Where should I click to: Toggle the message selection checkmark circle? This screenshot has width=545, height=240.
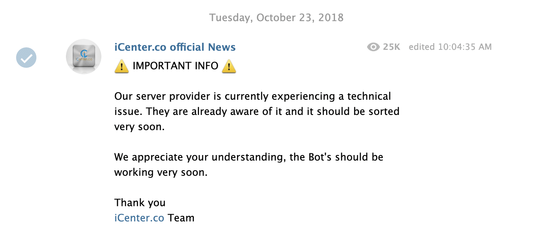tap(26, 57)
